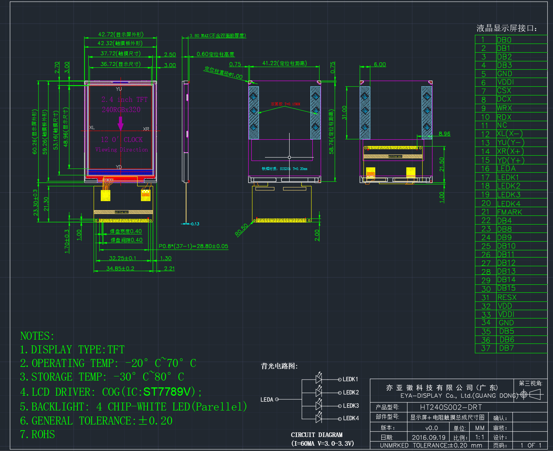The image size is (553, 451).
Task: Select the 23.30±0.3 vertical dimension
Action: tap(36, 203)
